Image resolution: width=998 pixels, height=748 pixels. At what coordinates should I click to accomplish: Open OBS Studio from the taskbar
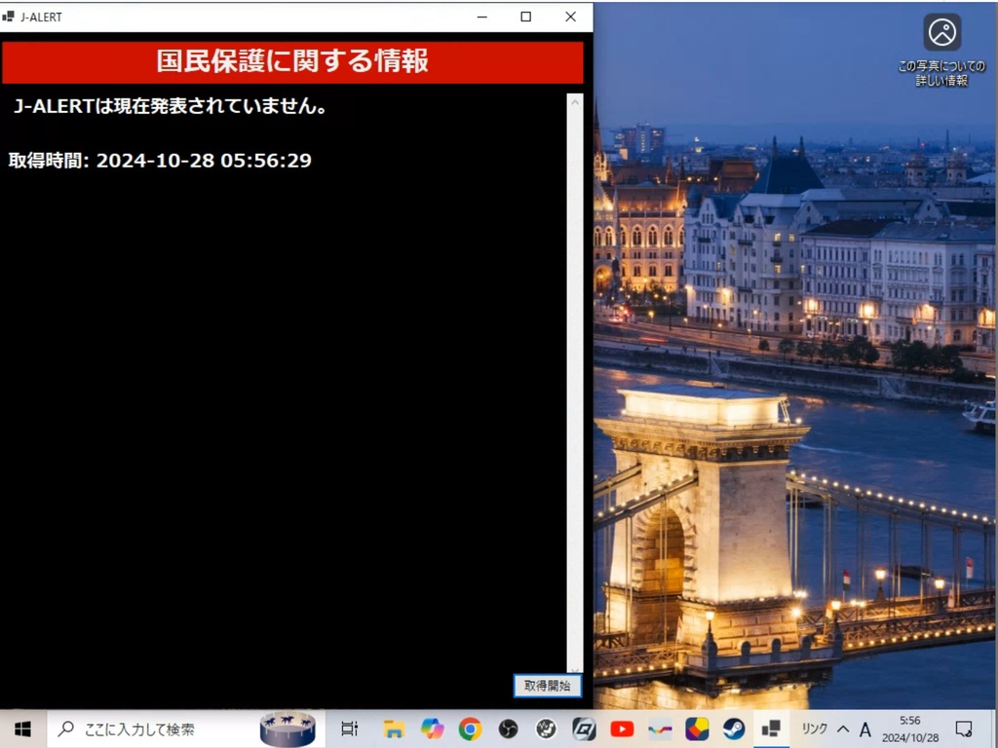[x=508, y=729]
